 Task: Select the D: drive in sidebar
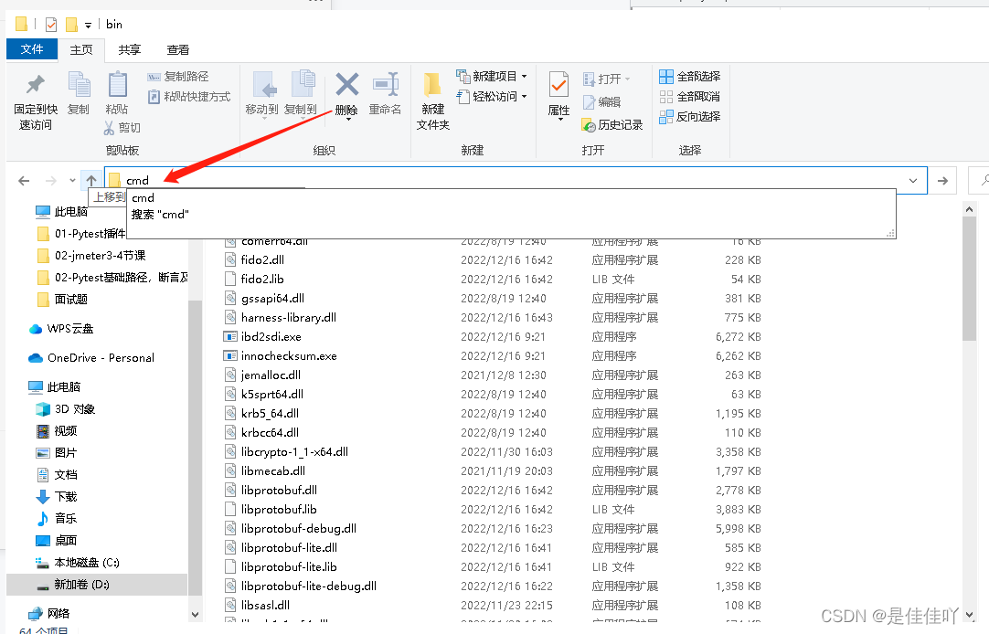[x=97, y=585]
